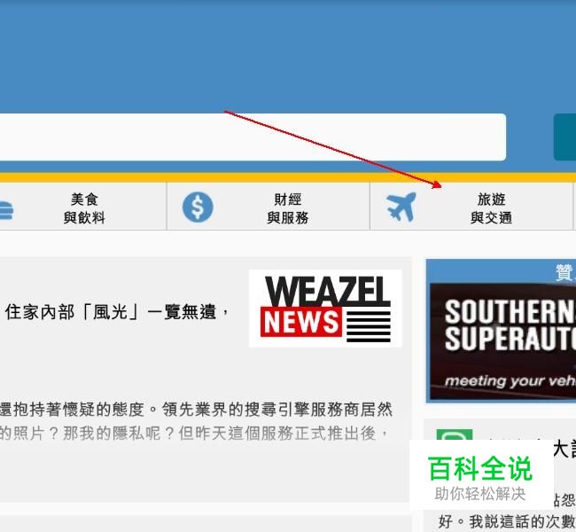Click the airplane travel icon
The width and height of the screenshot is (576, 532).
coord(401,207)
